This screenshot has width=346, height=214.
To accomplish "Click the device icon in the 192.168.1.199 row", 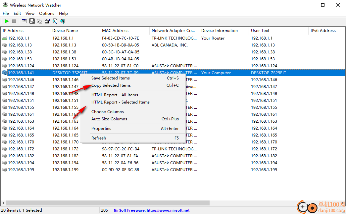I will click(5, 169).
